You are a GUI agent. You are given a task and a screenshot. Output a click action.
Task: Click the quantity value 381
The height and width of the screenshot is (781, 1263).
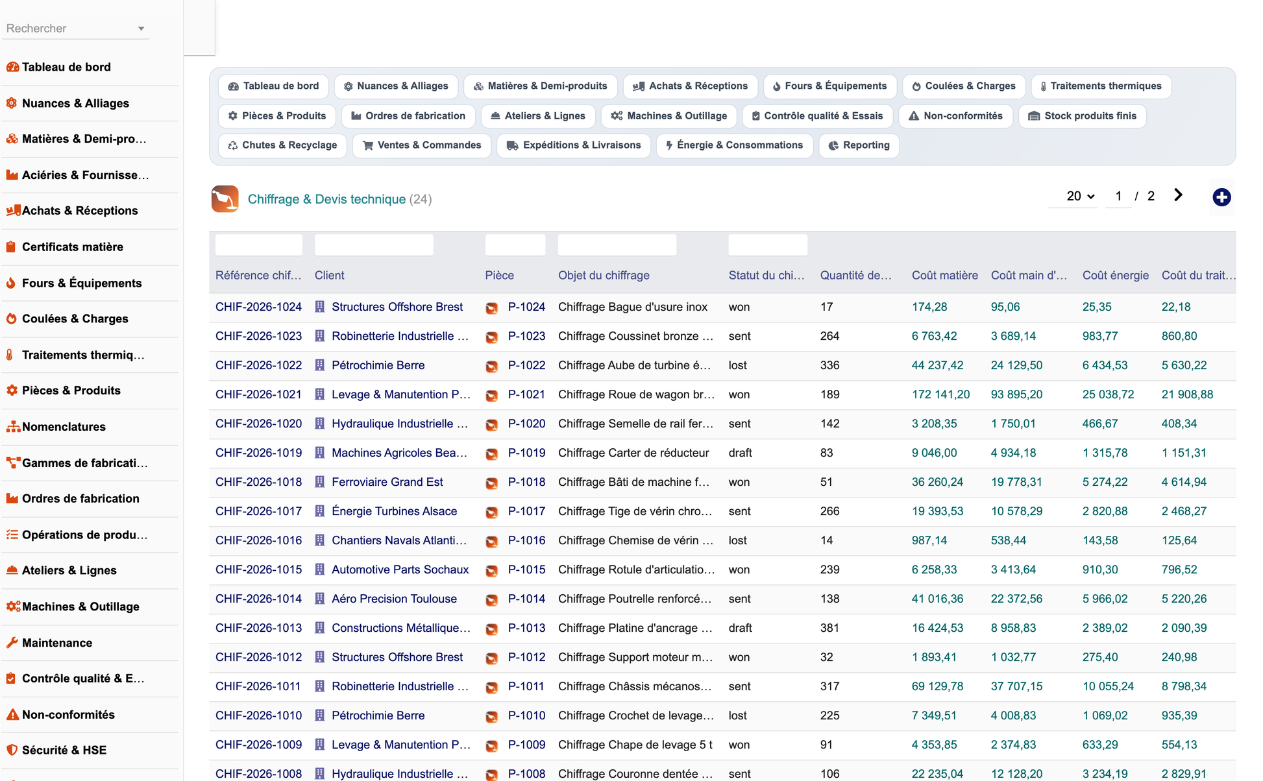(830, 628)
